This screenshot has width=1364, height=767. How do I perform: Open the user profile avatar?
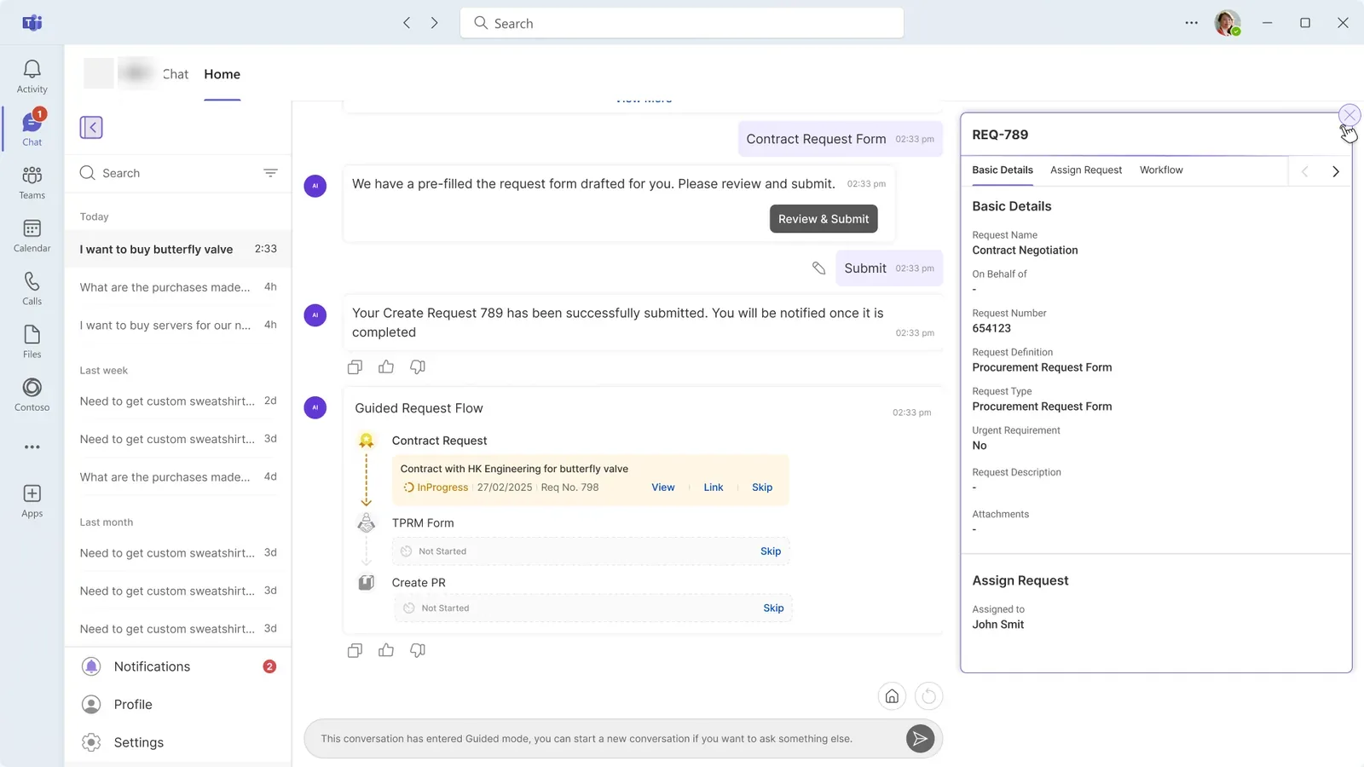(1228, 23)
